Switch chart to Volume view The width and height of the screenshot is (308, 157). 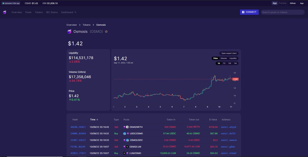tap(224, 58)
